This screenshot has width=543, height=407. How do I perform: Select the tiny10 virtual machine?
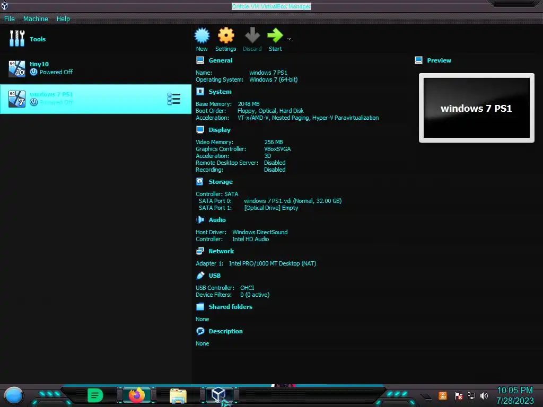pos(95,68)
